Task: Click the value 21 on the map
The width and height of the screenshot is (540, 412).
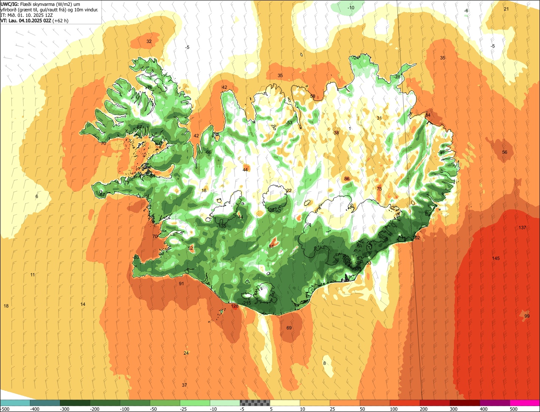Action: pyautogui.click(x=506, y=9)
